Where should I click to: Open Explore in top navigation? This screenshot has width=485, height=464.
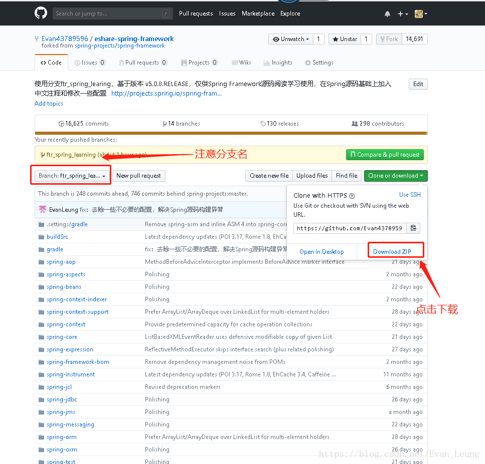pos(290,14)
